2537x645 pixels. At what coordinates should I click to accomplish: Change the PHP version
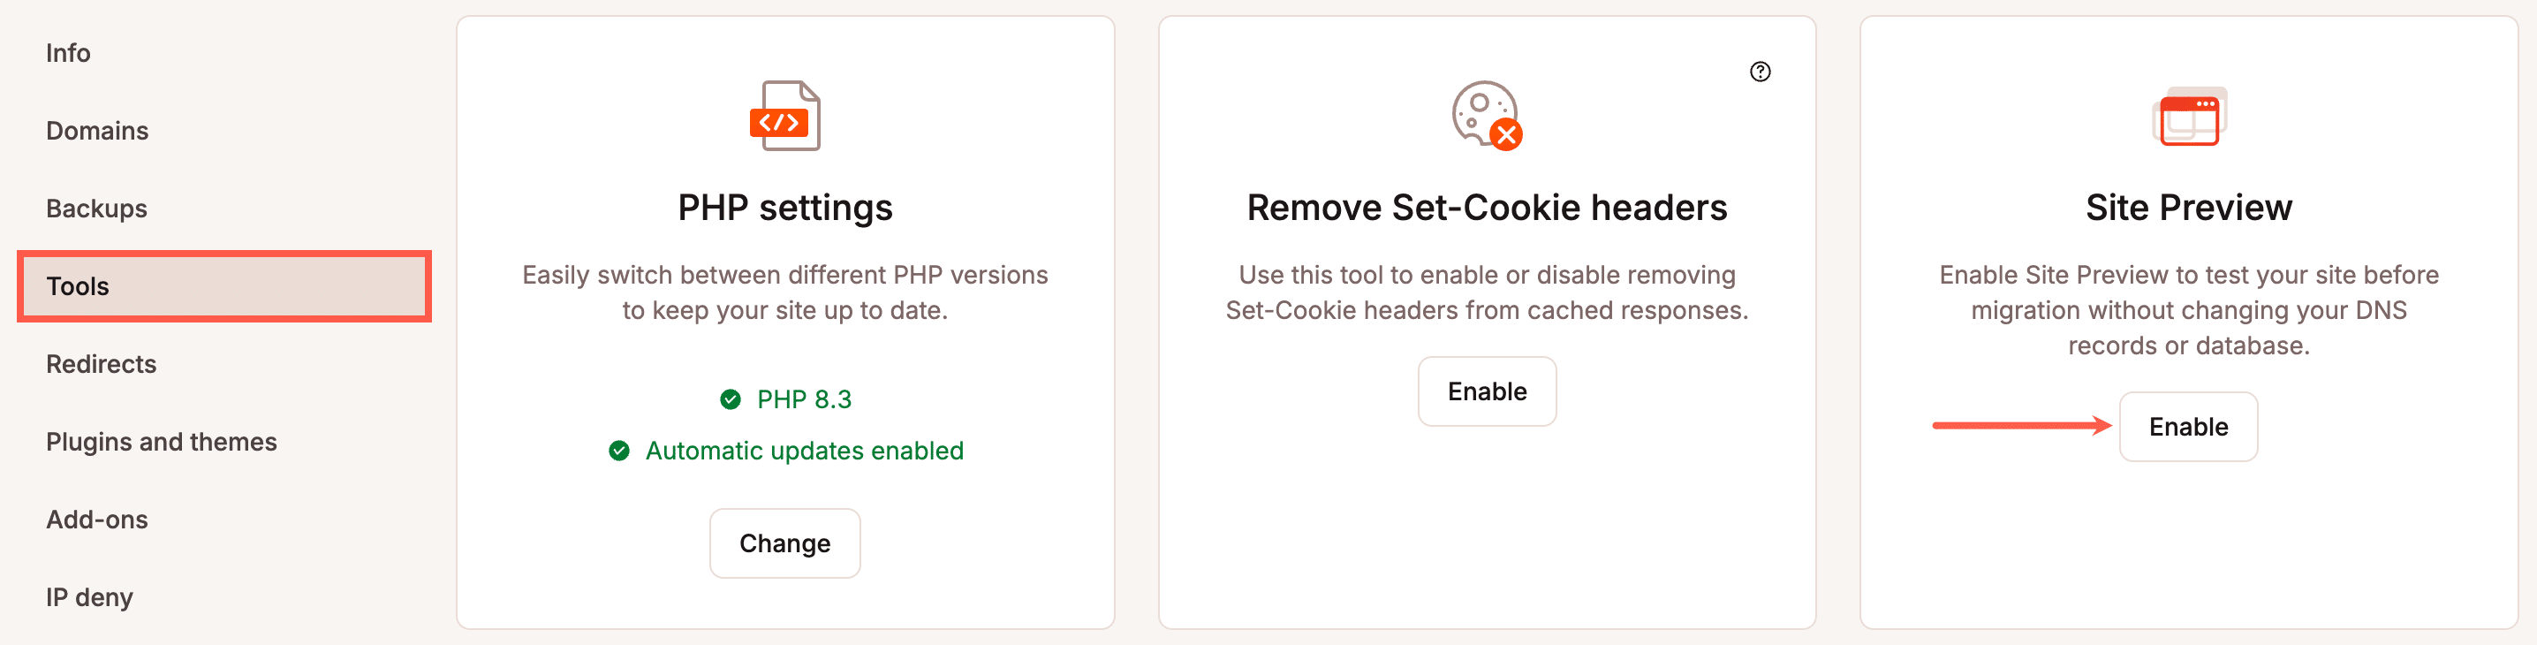(785, 543)
